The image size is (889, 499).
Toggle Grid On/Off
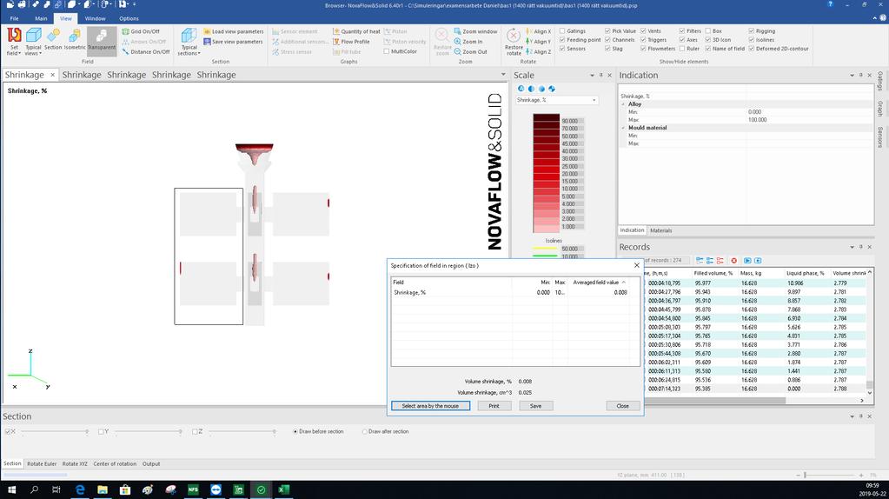tap(141, 32)
